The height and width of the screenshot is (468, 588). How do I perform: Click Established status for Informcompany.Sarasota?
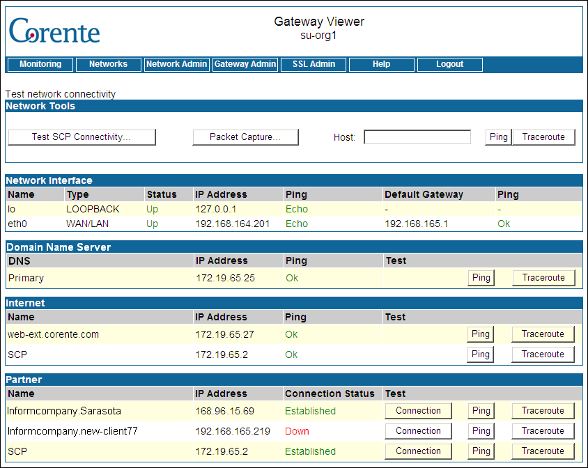tap(310, 411)
